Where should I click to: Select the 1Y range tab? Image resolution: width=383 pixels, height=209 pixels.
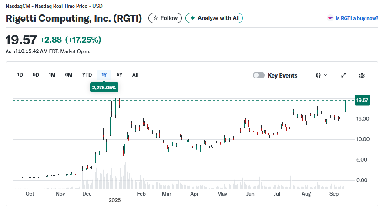(104, 75)
